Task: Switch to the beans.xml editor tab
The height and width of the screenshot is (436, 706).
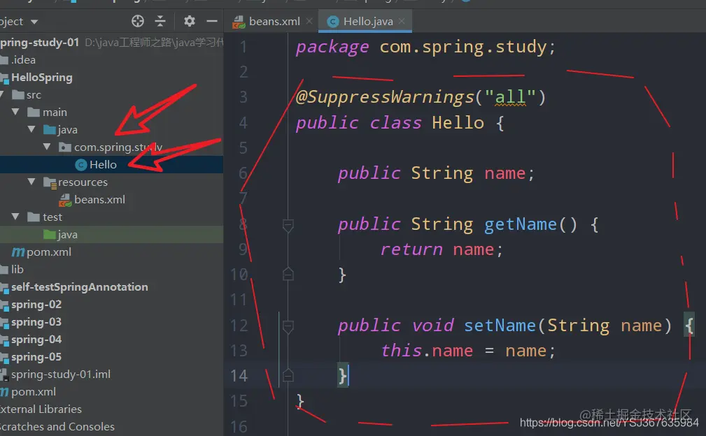Action: (274, 21)
